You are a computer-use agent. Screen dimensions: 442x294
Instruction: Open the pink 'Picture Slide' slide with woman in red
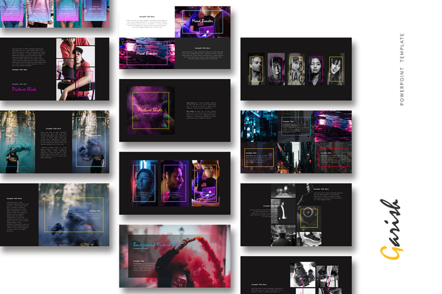[55, 69]
